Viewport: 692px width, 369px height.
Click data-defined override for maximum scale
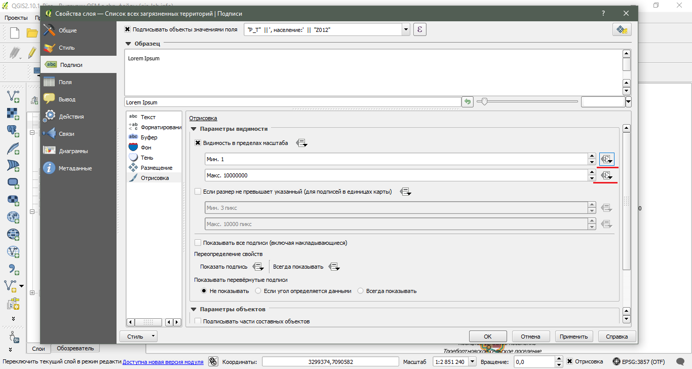[x=606, y=175]
